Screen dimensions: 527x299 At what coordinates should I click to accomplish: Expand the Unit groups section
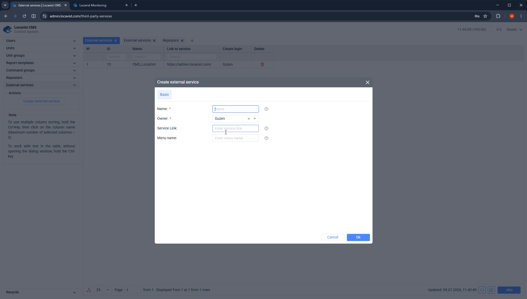pos(41,56)
